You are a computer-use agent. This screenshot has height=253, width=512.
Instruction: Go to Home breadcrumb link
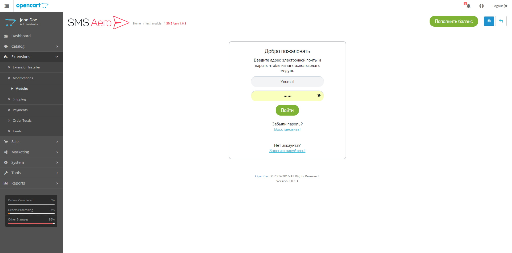coord(137,23)
